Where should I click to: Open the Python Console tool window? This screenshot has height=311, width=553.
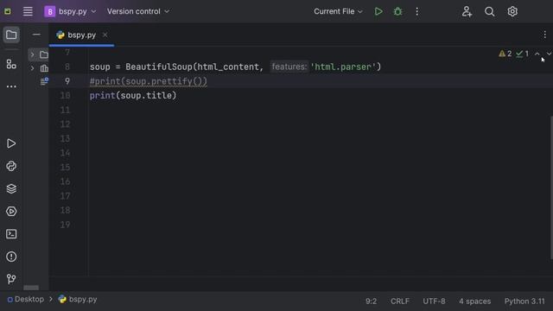click(11, 166)
